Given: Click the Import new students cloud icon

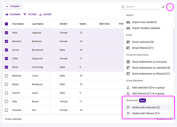Looking at the screenshot, I should [128, 22].
